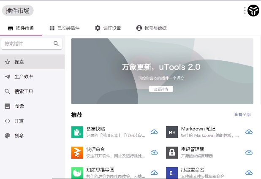Go to the 偏好设置 tab
261x179 pixels.
click(108, 28)
